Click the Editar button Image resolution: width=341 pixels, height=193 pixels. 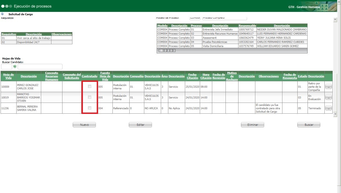point(140,125)
